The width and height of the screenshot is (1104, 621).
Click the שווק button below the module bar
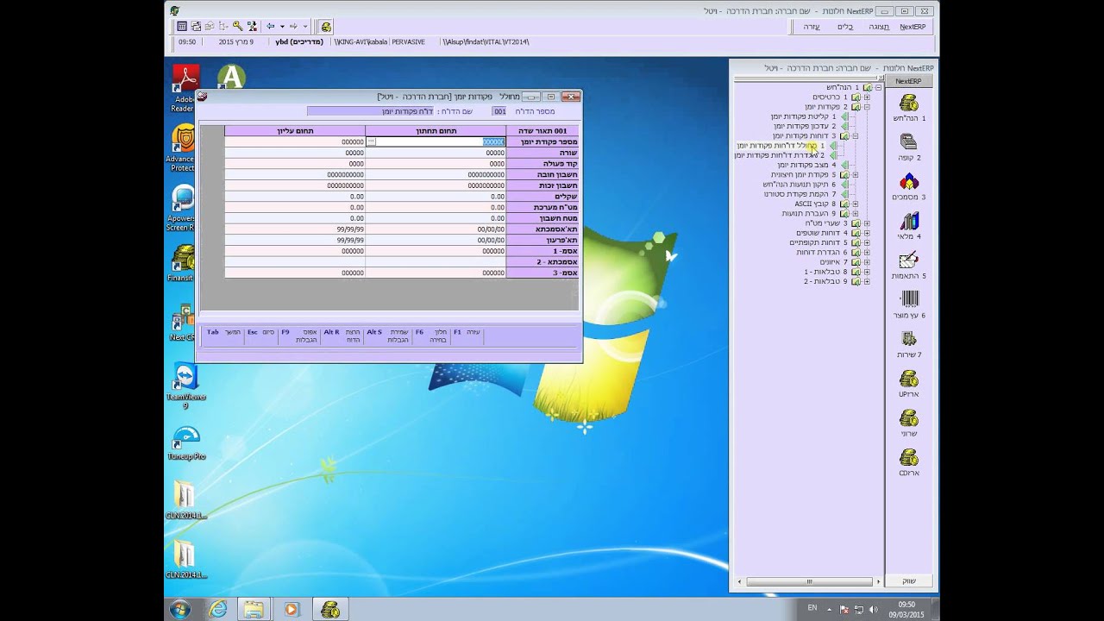[x=909, y=581]
